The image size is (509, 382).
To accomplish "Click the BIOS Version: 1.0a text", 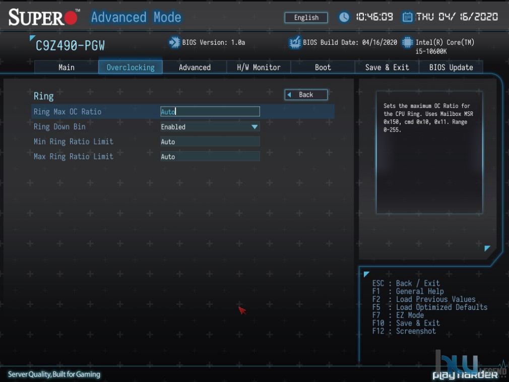I will tap(214, 42).
